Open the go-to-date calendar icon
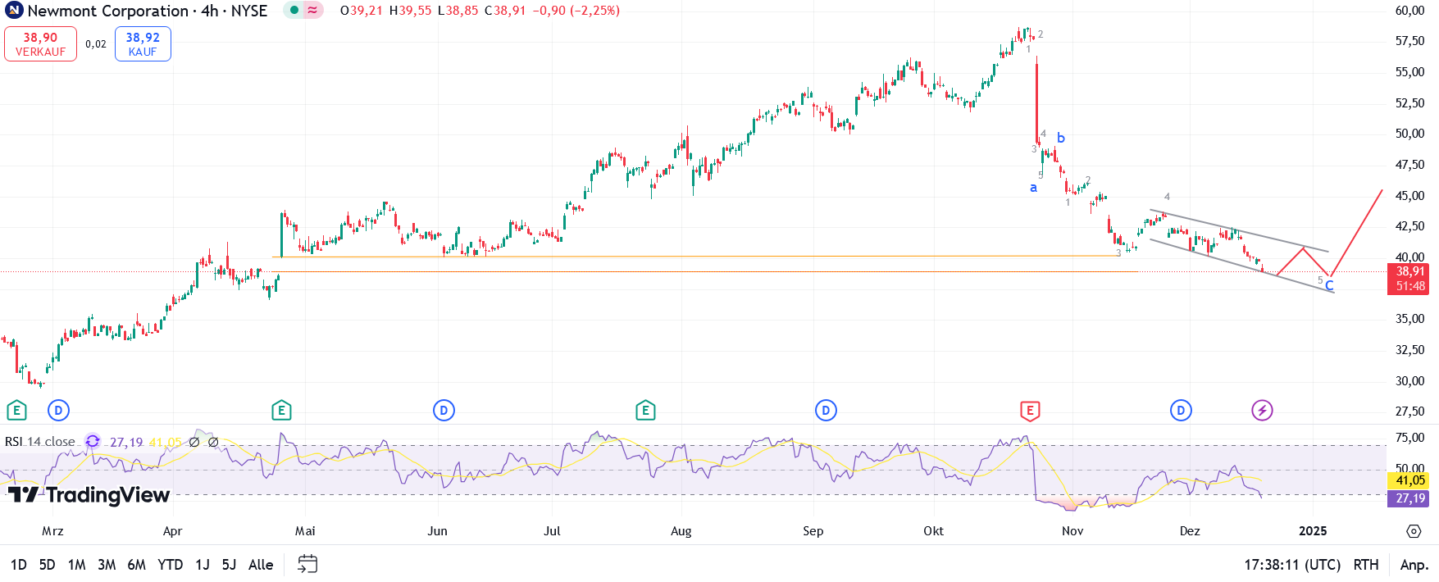Image resolution: width=1439 pixels, height=582 pixels. point(307,564)
